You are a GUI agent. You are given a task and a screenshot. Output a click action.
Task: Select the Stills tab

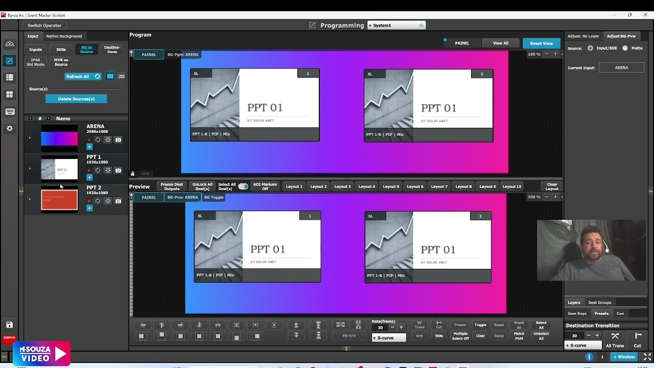coord(61,50)
